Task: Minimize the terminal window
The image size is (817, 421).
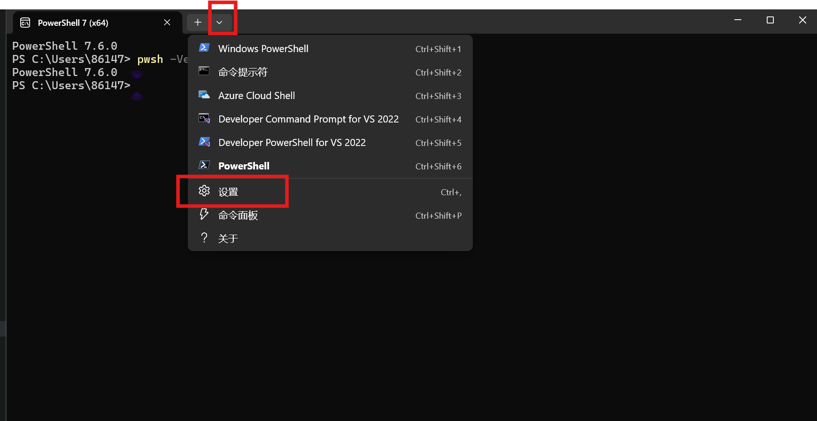Action: point(738,20)
